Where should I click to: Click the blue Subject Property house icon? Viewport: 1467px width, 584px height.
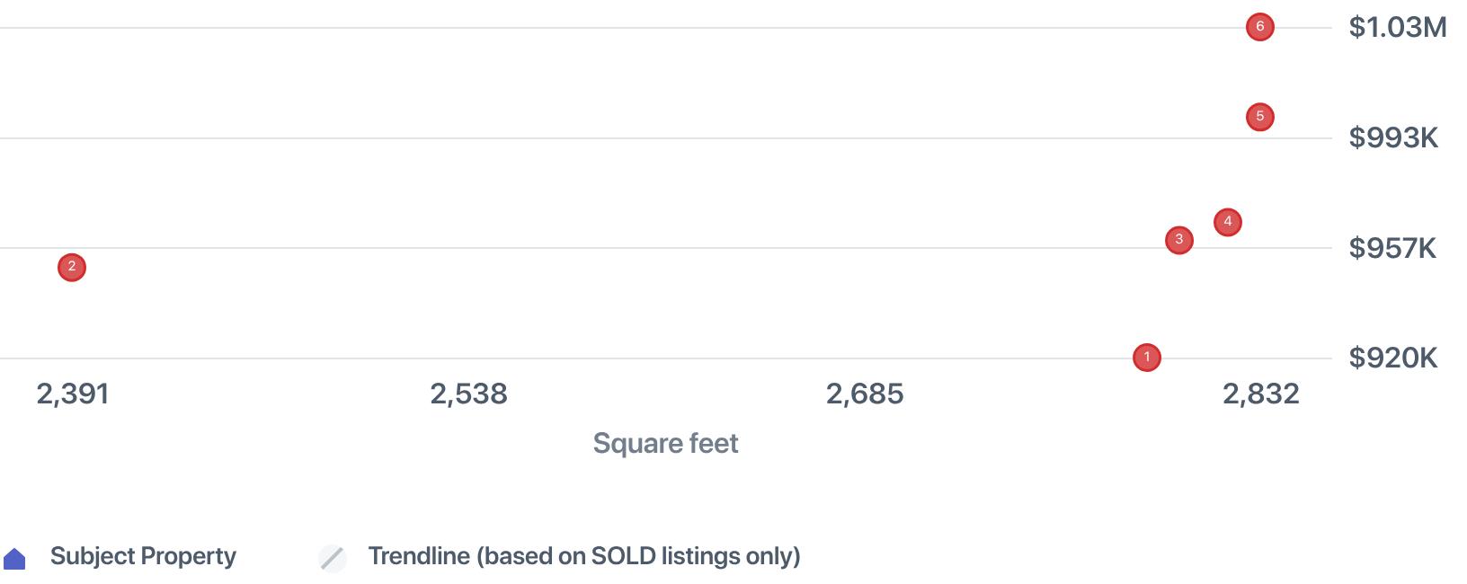(x=15, y=558)
